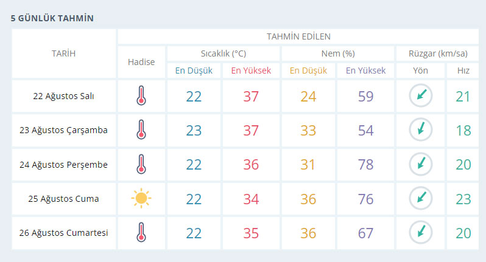This screenshot has height=262, width=486.
Task: Click max humidity 78 on 24 Ağustos
Action: [x=366, y=165]
